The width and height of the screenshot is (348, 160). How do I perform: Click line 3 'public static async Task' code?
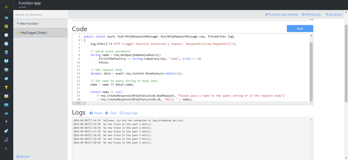159,36
